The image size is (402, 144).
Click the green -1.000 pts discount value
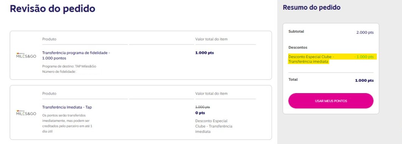[x=364, y=57]
